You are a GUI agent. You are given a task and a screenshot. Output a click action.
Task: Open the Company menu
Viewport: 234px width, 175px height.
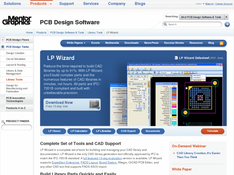(x=117, y=4)
